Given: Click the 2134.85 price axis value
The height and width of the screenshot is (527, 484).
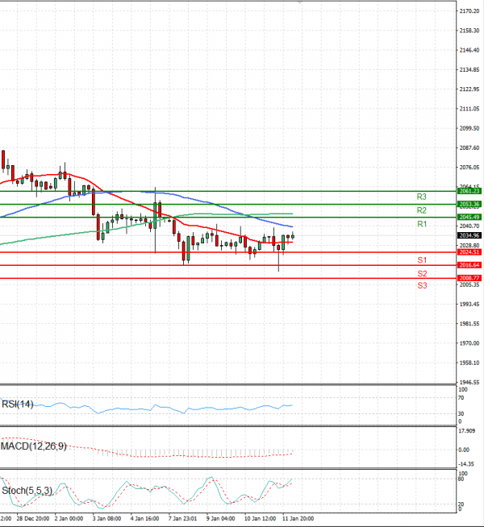Looking at the screenshot, I should coord(469,69).
